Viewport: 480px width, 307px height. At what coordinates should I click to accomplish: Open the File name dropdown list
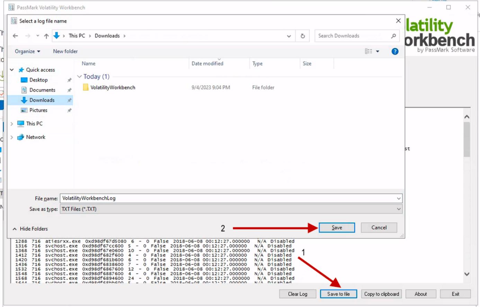399,198
